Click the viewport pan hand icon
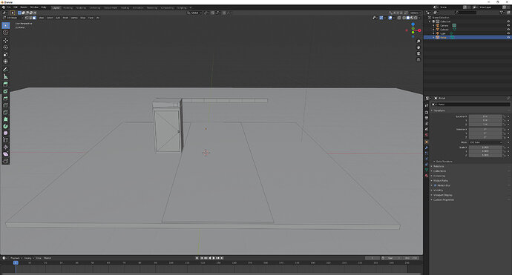This screenshot has width=512, height=275. point(419,47)
